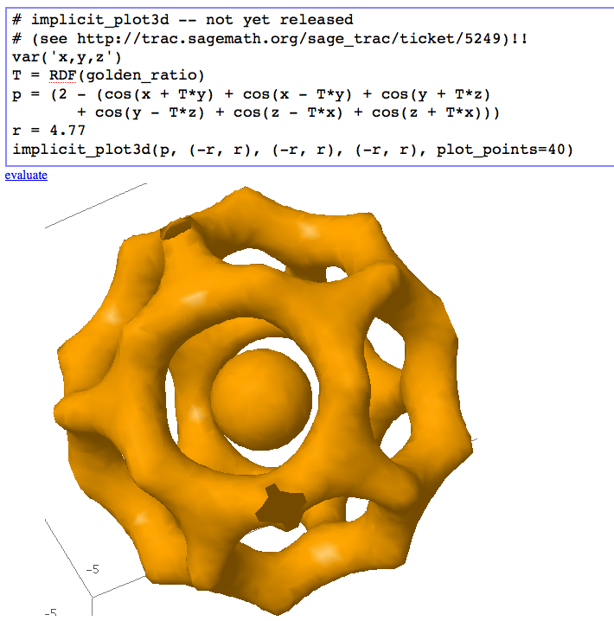This screenshot has height=621, width=614.
Task: Click the sphere at the plot center
Action: point(261,400)
